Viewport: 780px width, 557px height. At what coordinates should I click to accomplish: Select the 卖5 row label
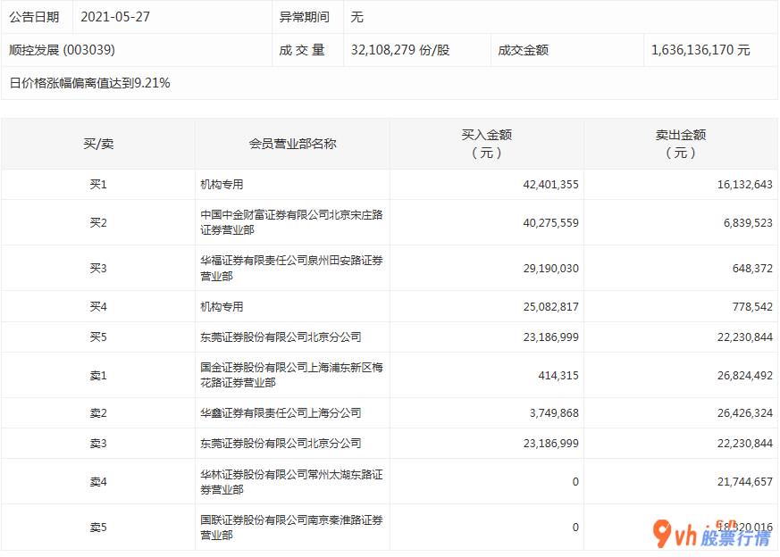(98, 528)
